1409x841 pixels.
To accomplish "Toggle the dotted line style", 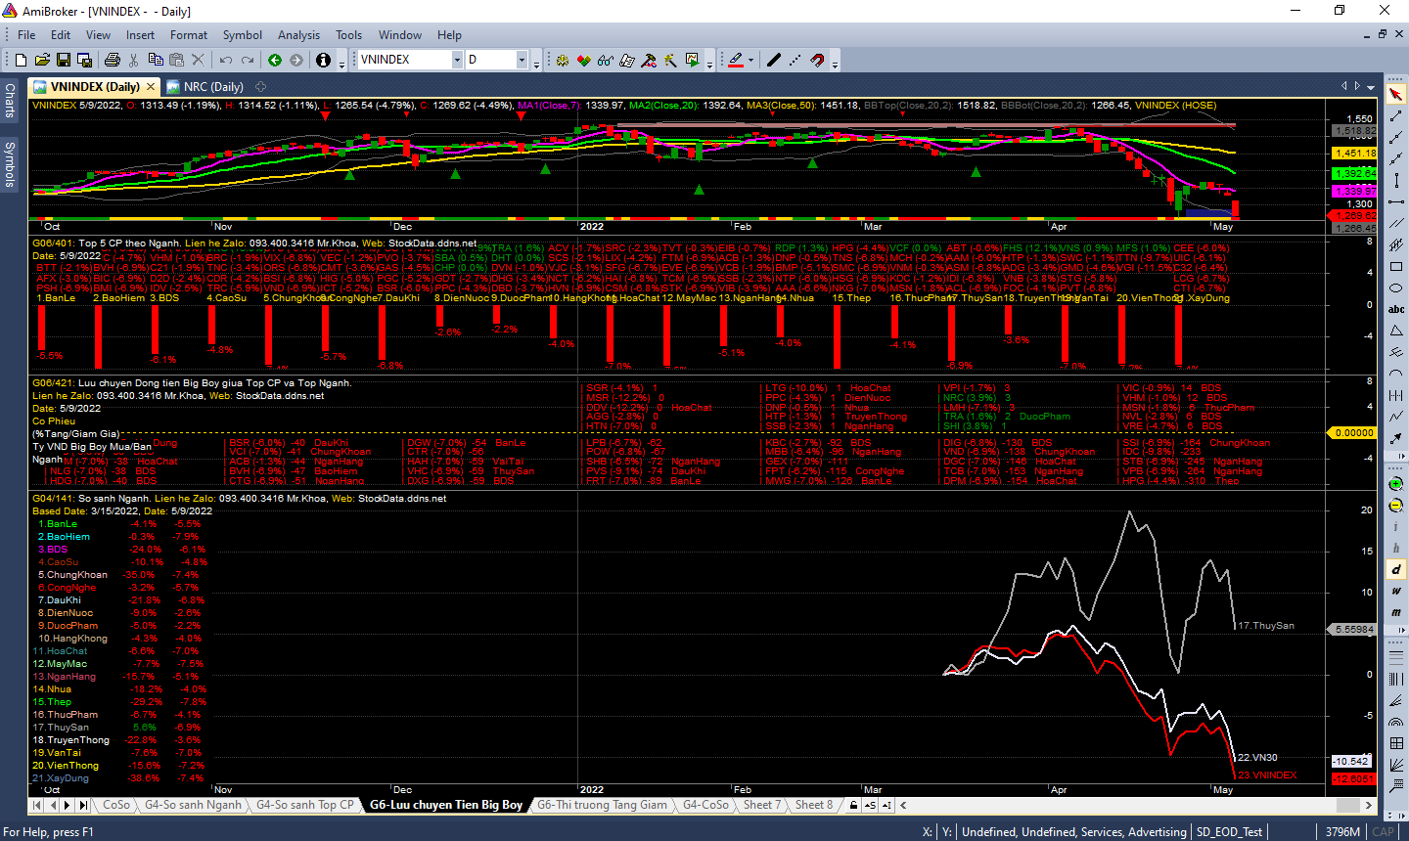I will pyautogui.click(x=796, y=60).
